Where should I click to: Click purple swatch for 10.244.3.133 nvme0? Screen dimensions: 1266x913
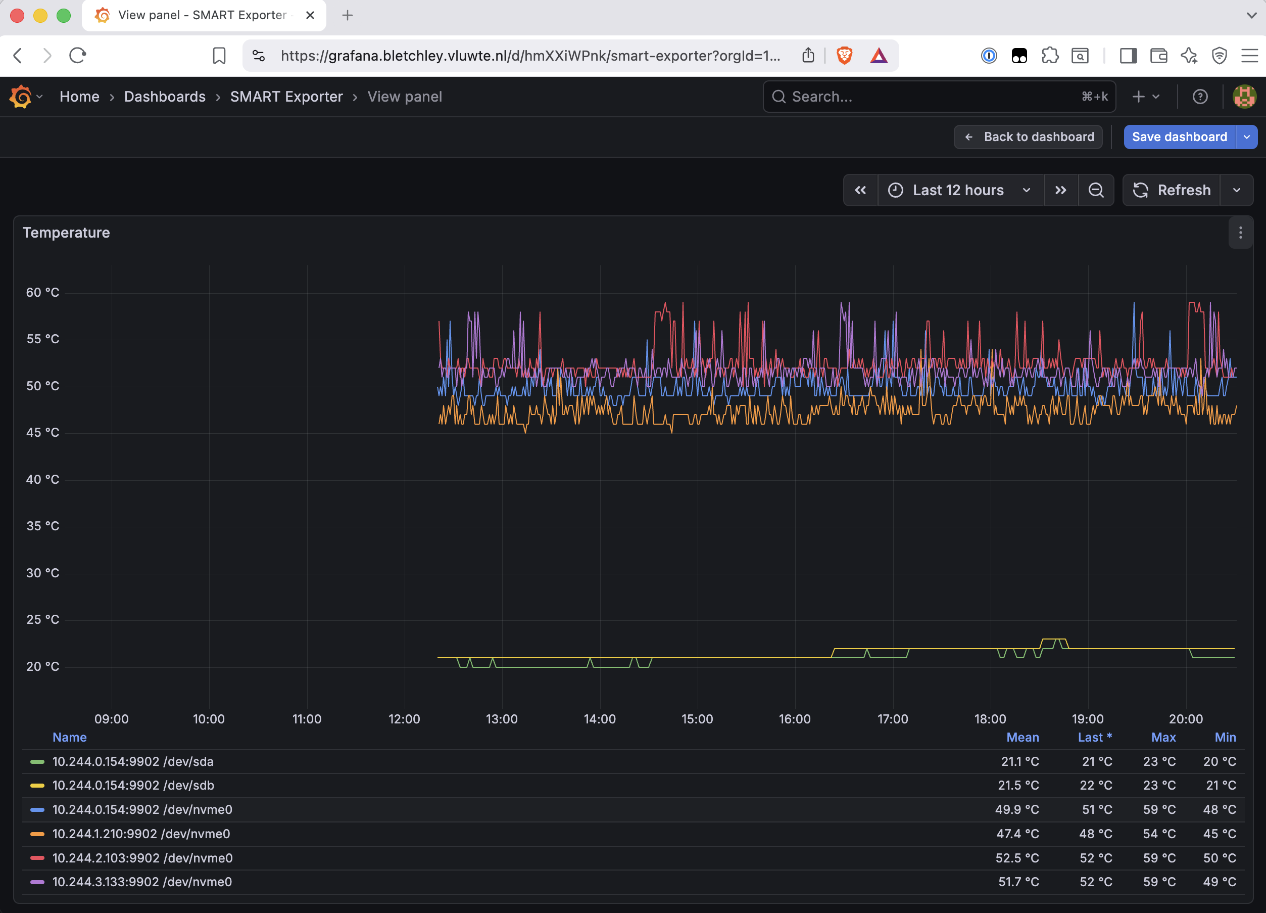[x=37, y=882]
